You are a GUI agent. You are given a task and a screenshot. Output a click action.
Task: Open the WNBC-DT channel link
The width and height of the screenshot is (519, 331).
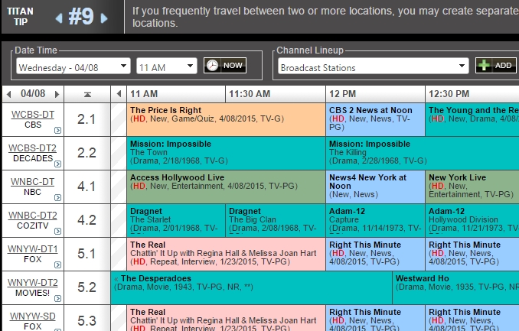tap(32, 181)
